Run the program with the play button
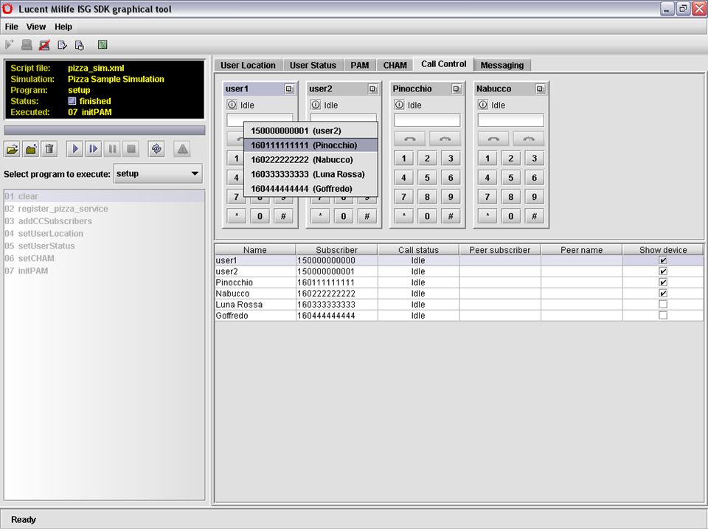 click(x=75, y=149)
